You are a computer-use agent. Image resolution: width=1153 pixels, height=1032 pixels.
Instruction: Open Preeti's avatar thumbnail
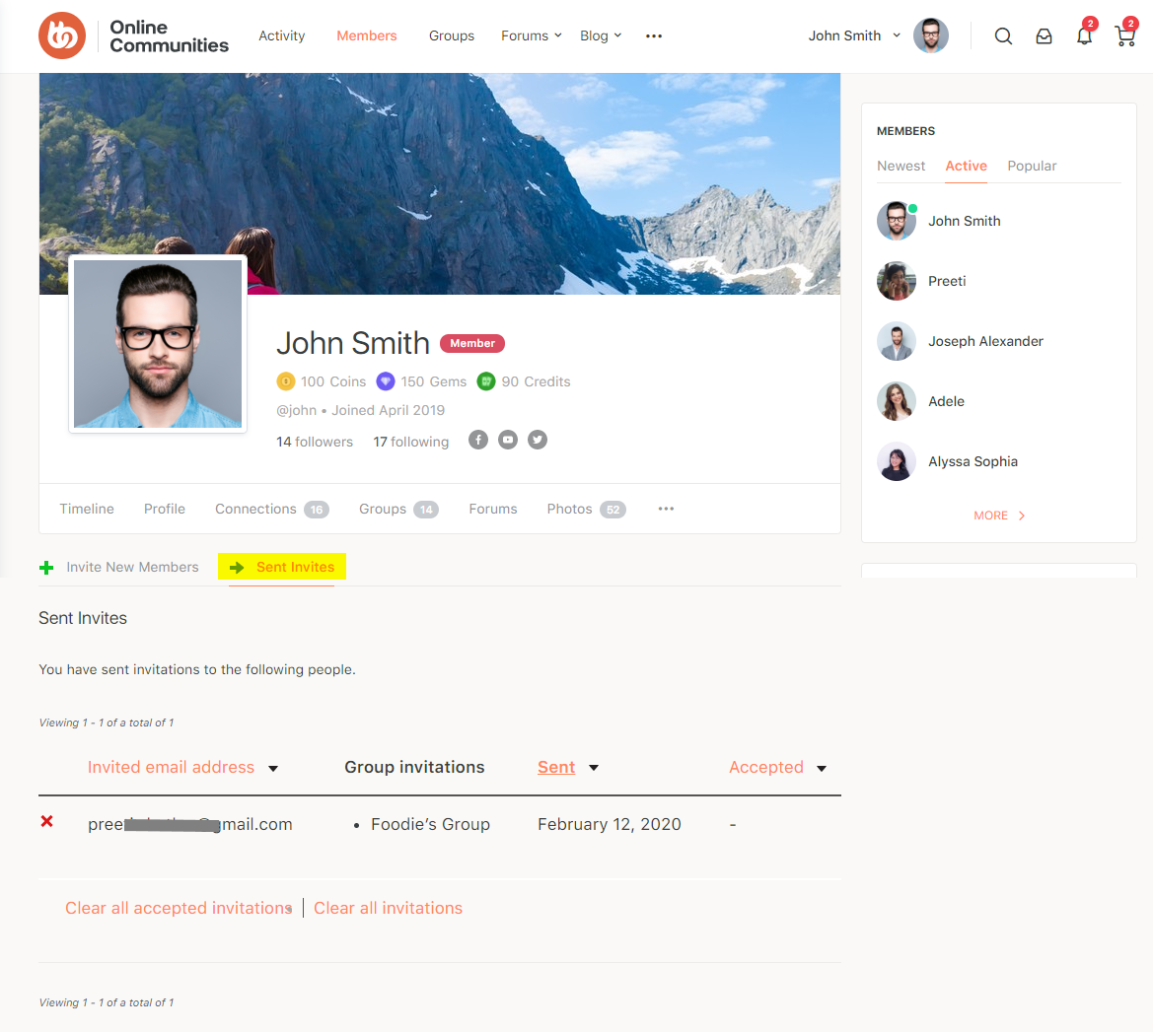(x=896, y=281)
